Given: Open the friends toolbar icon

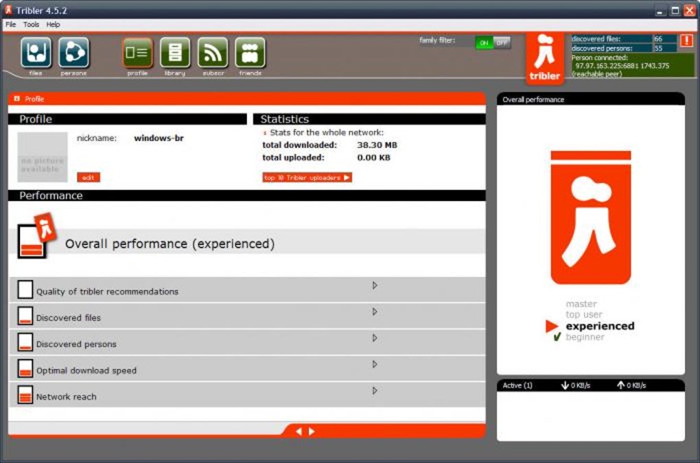Looking at the screenshot, I should pos(250,53).
